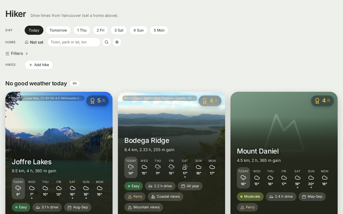The image size is (343, 214).
Task: Click Mount Daniel placeholder mountain image
Action: [284, 132]
